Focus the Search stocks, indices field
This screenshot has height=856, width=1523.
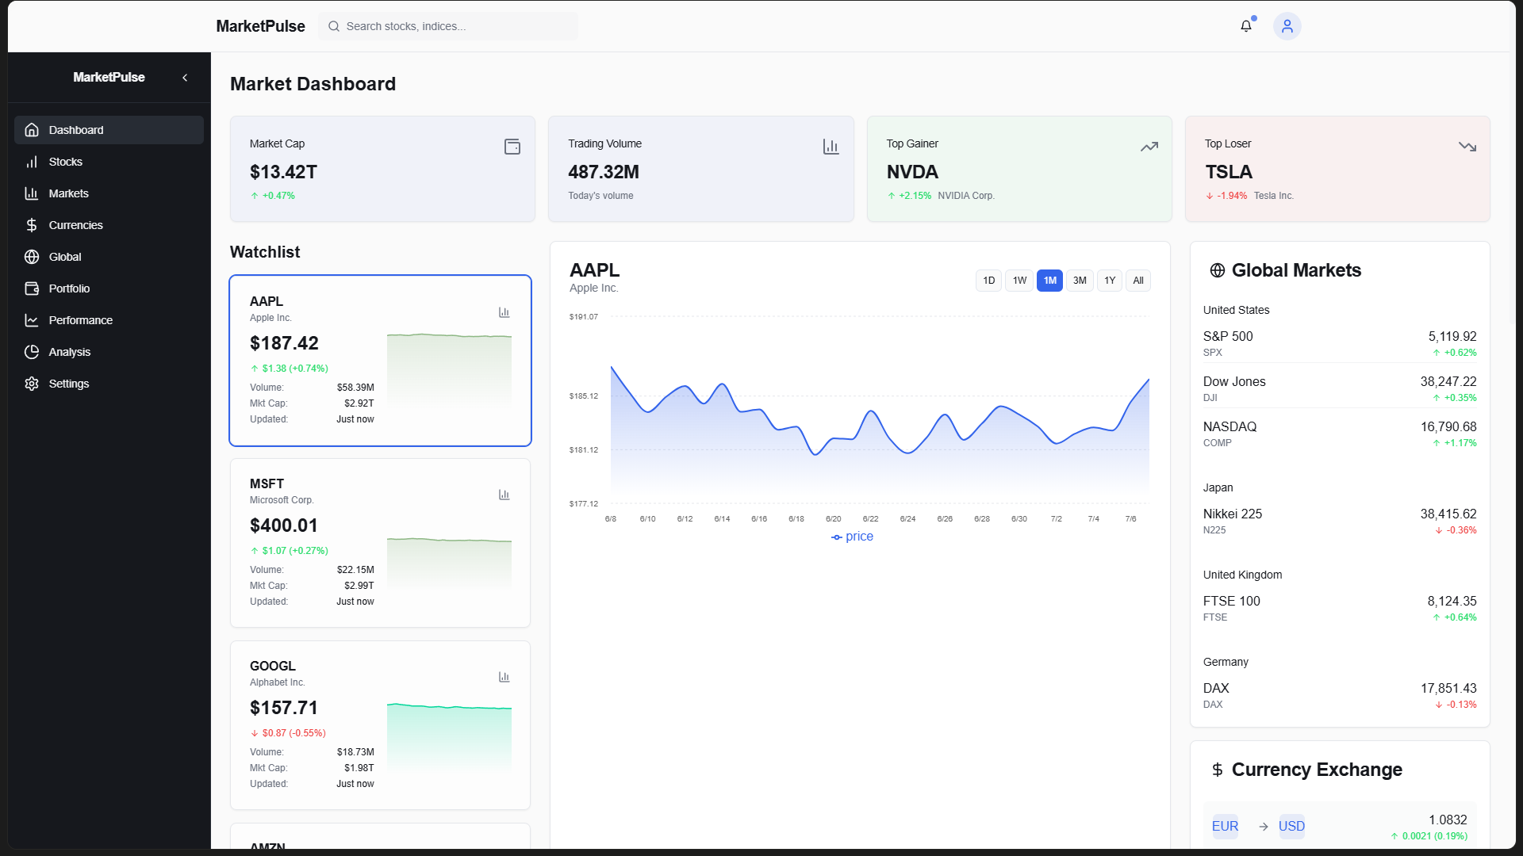(x=448, y=26)
